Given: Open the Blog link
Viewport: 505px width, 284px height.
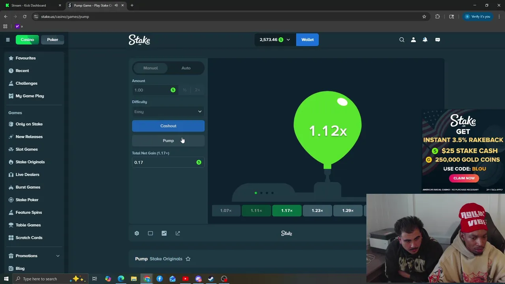Looking at the screenshot, I should [20, 268].
